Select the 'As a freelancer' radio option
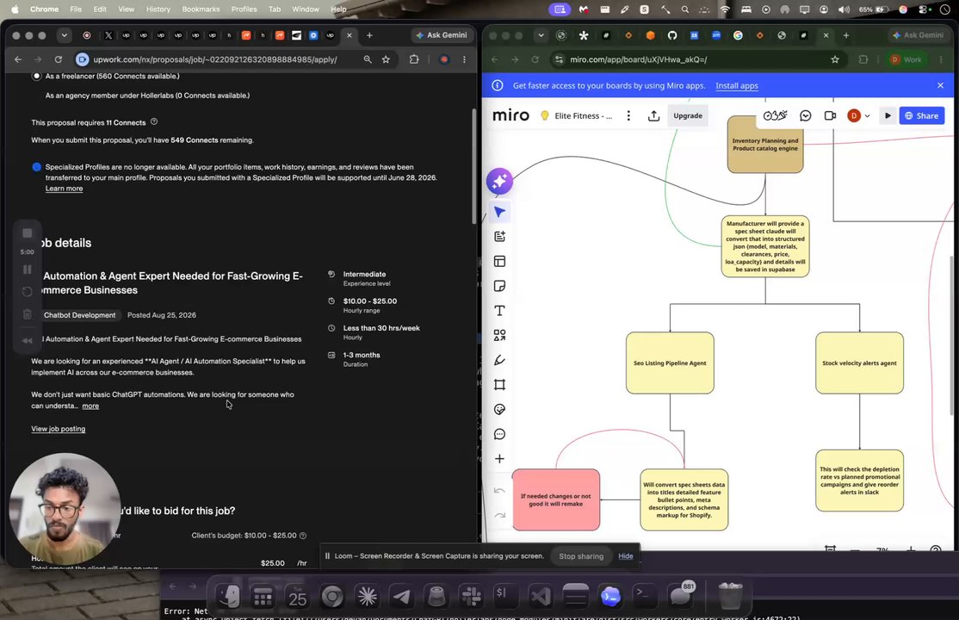The width and height of the screenshot is (959, 620). (37, 76)
